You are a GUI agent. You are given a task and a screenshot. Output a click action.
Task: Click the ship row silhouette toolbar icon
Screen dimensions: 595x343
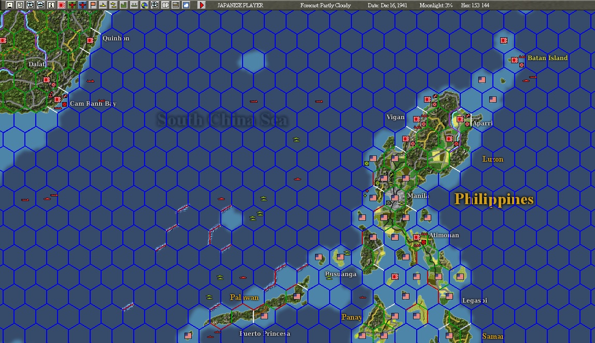[x=134, y=5]
